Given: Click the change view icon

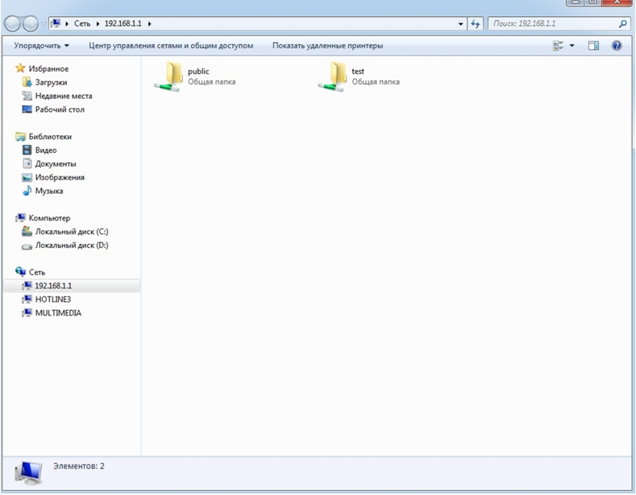Looking at the screenshot, I should pyautogui.click(x=558, y=46).
